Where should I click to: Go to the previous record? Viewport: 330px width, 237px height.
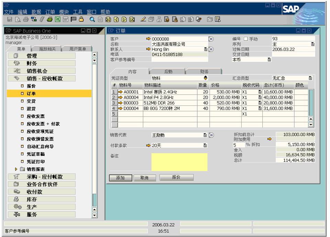pos(116,20)
